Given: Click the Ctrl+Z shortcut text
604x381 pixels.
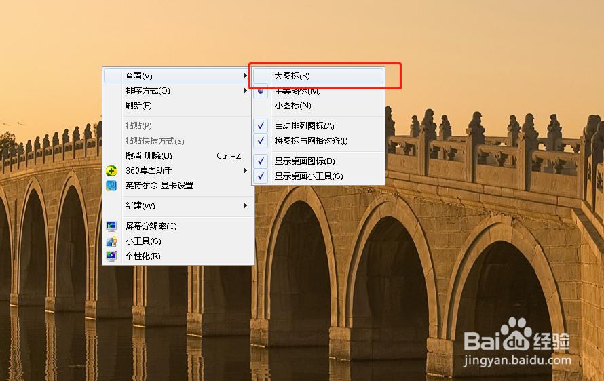Looking at the screenshot, I should 229,156.
